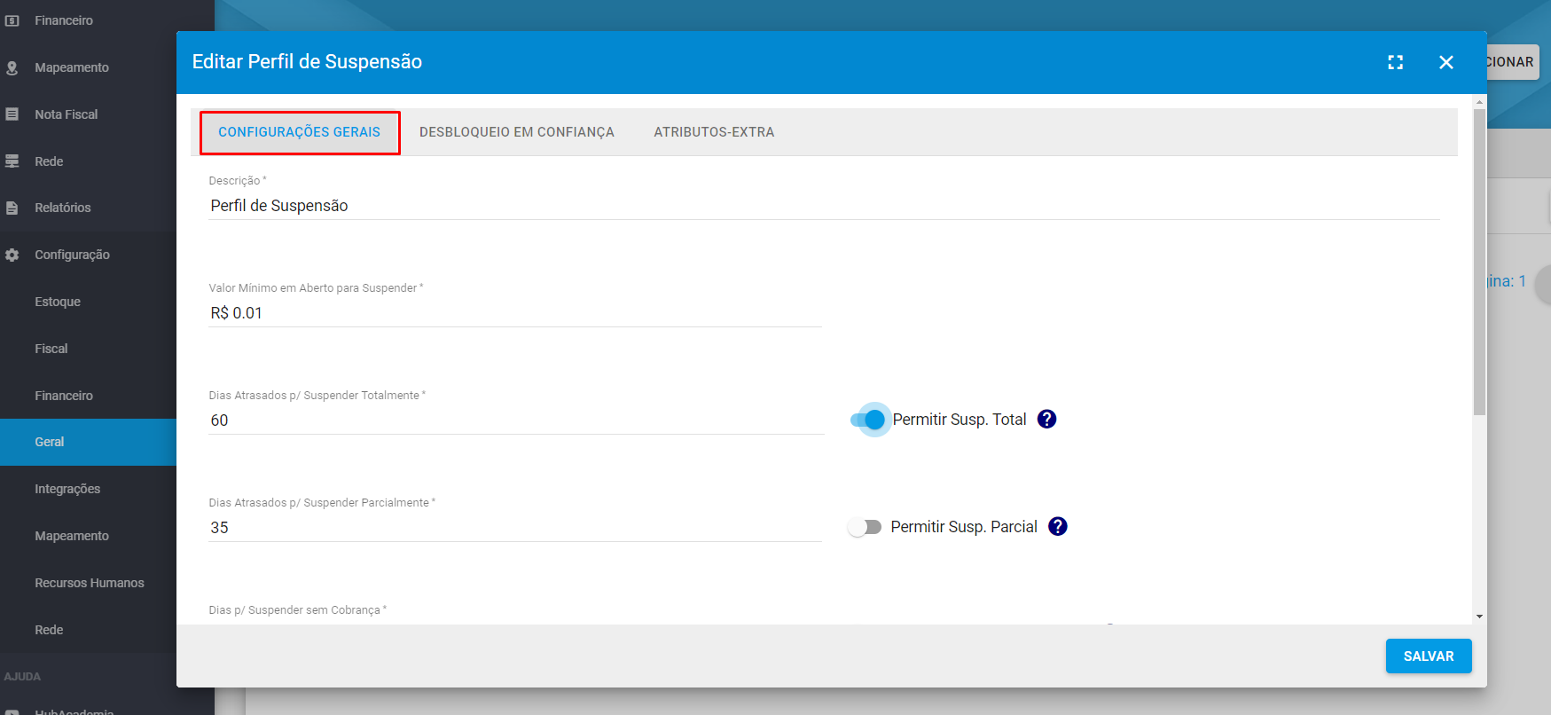Click the Adicionar button behind dialog
Viewport: 1551px width, 715px height.
pos(1513,62)
